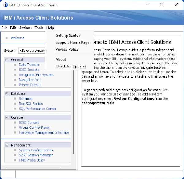Maximize the IBM i Access window

pyautogui.click(x=162, y=5)
